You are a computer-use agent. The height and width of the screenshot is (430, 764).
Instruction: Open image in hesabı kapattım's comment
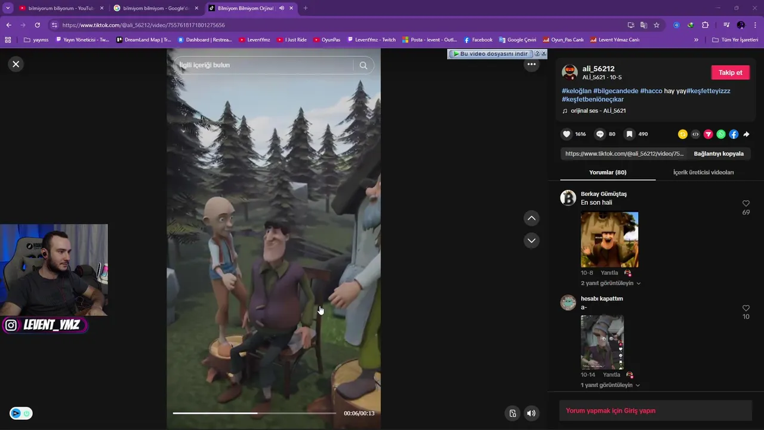602,342
